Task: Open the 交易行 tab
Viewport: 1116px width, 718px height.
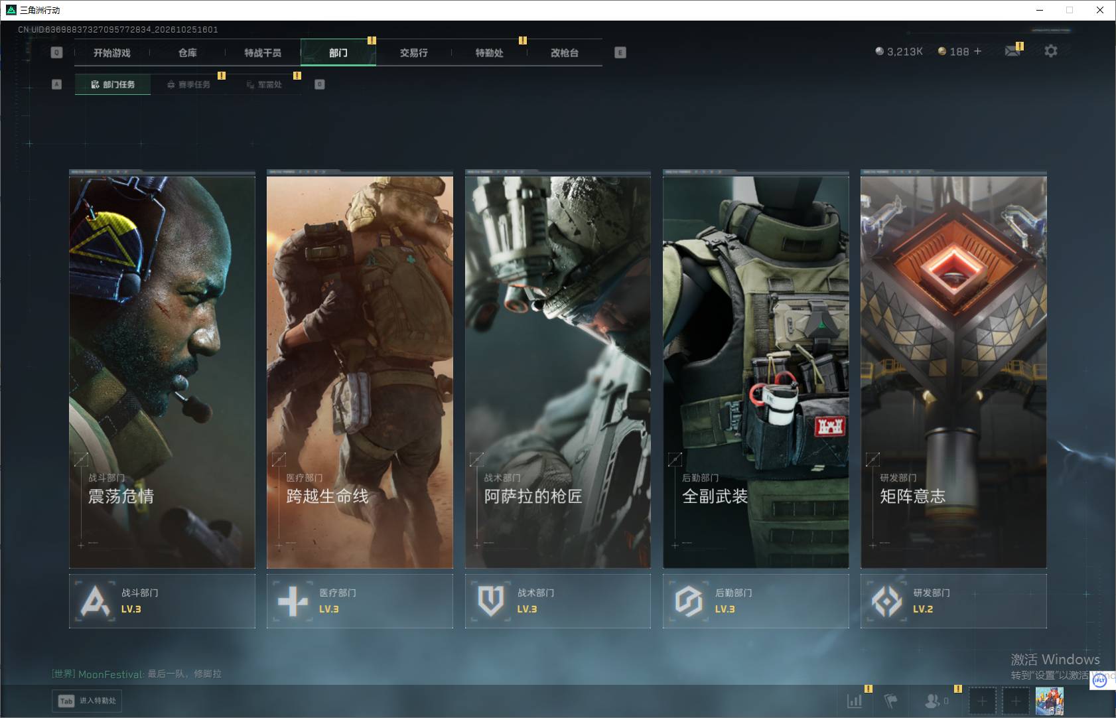Action: point(413,52)
